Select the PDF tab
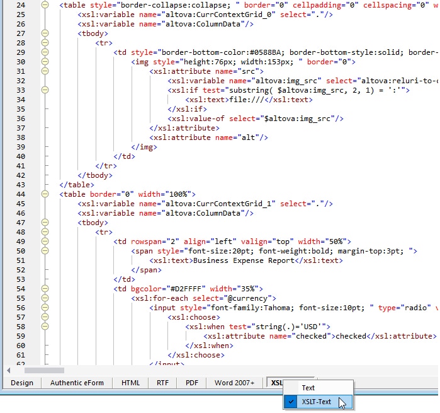Screen dimensions: 440x413 click(x=191, y=383)
